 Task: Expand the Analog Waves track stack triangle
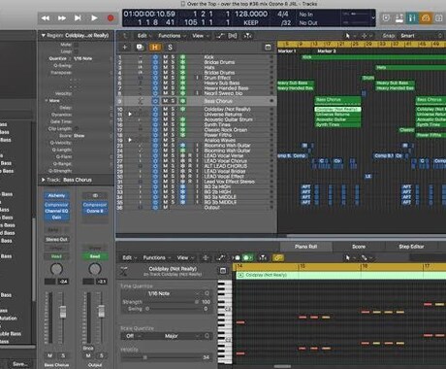(130, 140)
